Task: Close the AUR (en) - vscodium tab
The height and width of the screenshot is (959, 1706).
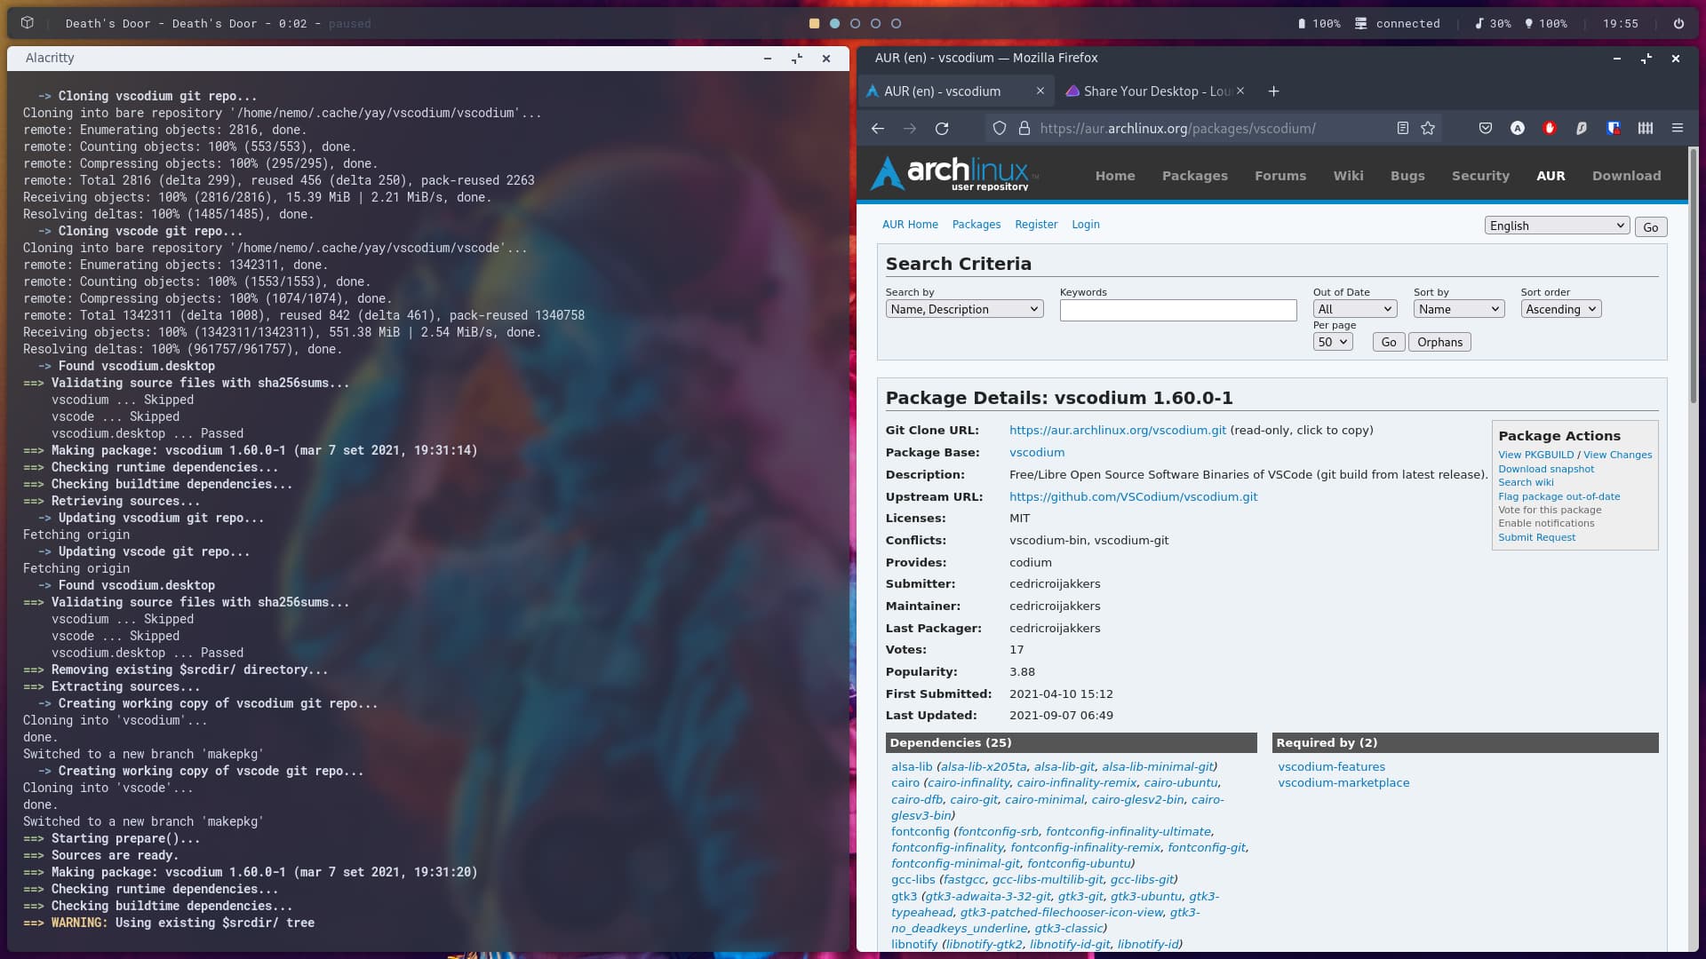Action: [x=1040, y=91]
